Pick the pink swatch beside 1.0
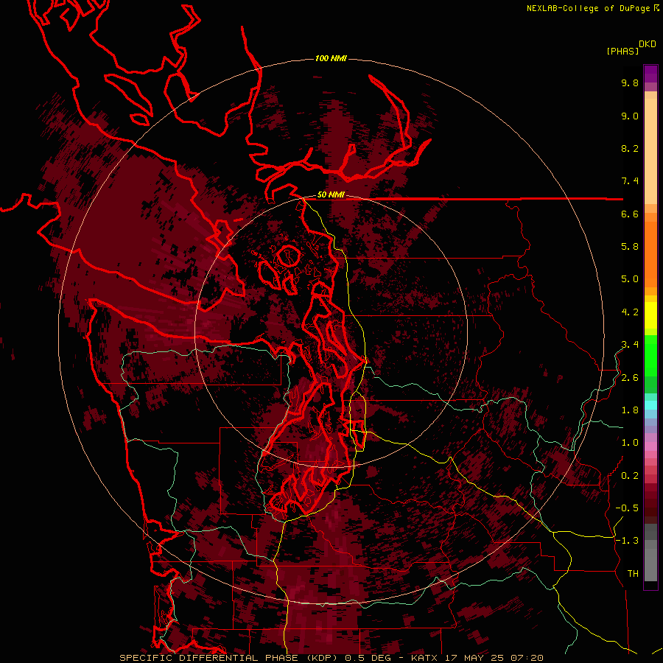This screenshot has width=663, height=663. pyautogui.click(x=650, y=446)
